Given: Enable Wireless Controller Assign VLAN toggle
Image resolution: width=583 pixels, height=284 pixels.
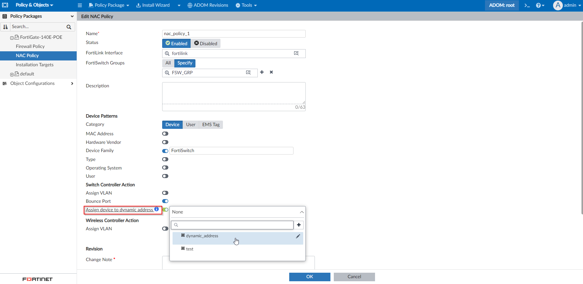Looking at the screenshot, I should pyautogui.click(x=165, y=229).
